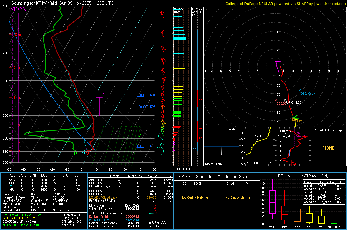
Task: Select the 'Storm Slinky' panel label
Action: pyautogui.click(x=213, y=164)
